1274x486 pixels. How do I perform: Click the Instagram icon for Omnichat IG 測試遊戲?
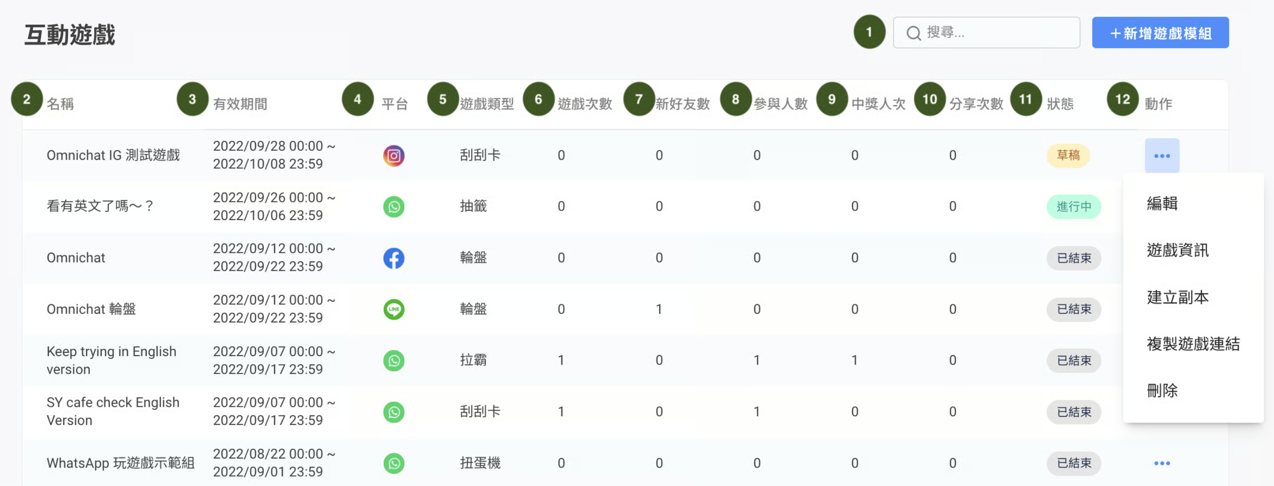tap(394, 156)
